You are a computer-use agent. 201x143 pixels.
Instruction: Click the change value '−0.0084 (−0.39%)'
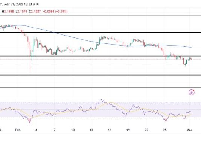coord(55,12)
